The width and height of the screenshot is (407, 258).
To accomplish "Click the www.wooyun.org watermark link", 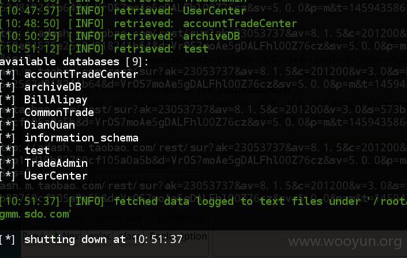I will (x=345, y=242).
